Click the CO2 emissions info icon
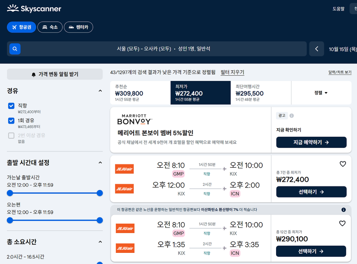The width and height of the screenshot is (357, 264). click(x=343, y=210)
